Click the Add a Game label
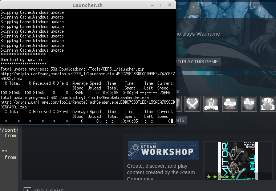 click(x=49, y=190)
